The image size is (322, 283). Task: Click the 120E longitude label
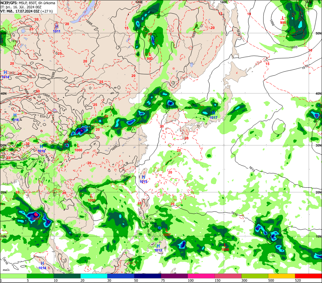(139, 2)
